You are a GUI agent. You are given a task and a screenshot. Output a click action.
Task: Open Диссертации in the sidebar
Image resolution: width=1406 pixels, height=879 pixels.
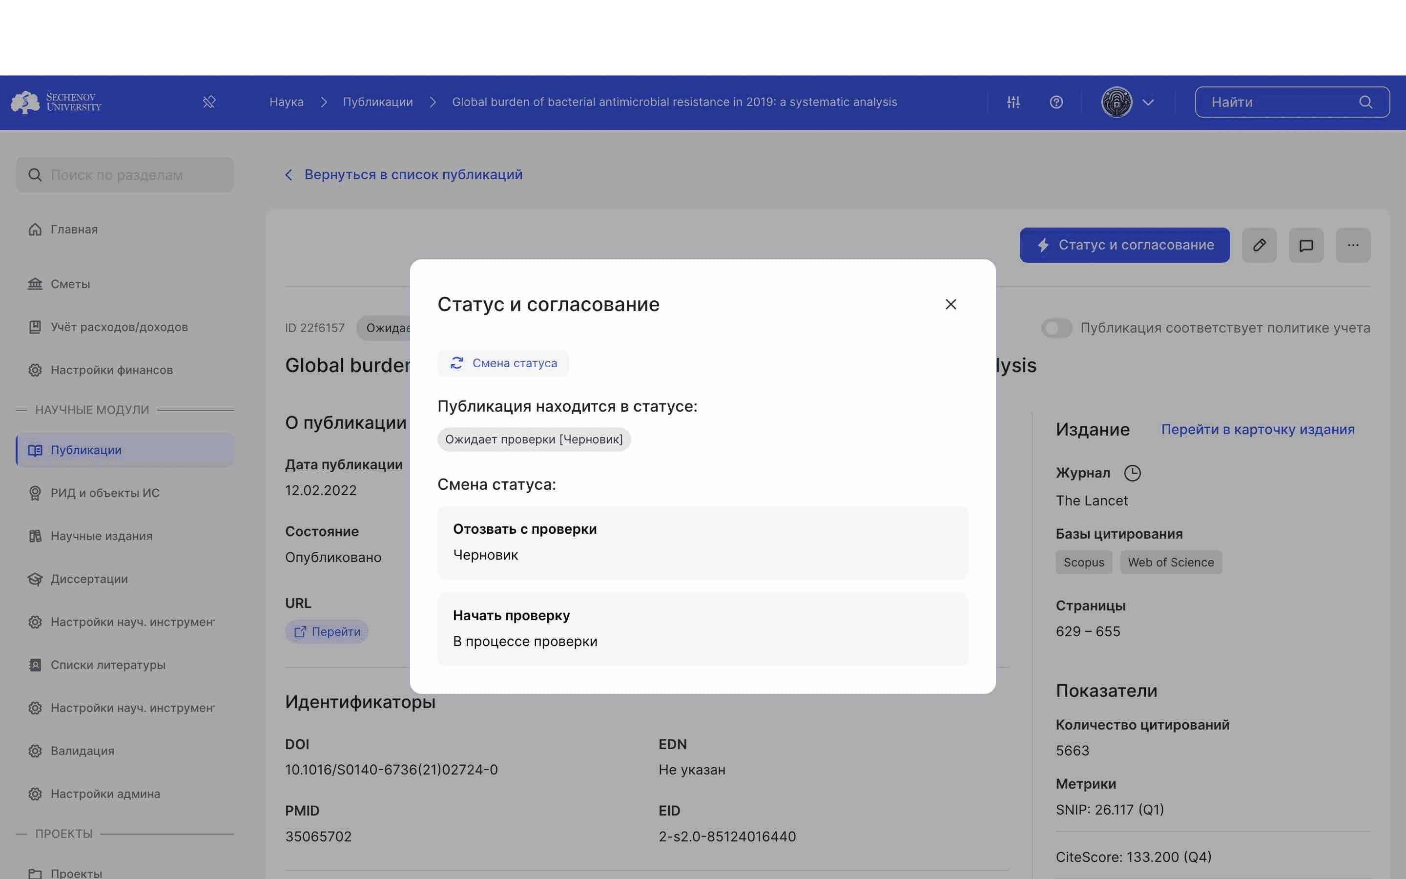coord(125,579)
